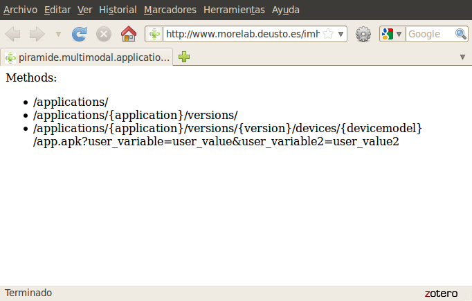The width and height of the screenshot is (472, 301).
Task: Click the site icon in the address bar
Action: (155, 34)
